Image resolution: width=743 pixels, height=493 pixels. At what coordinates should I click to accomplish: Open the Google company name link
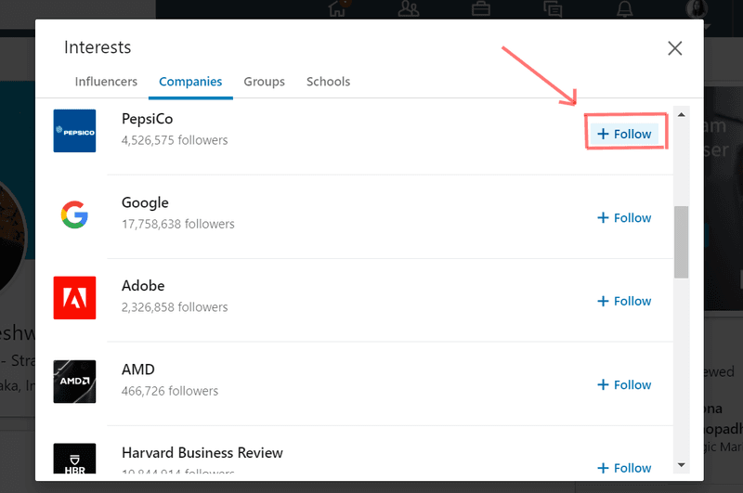click(x=145, y=202)
